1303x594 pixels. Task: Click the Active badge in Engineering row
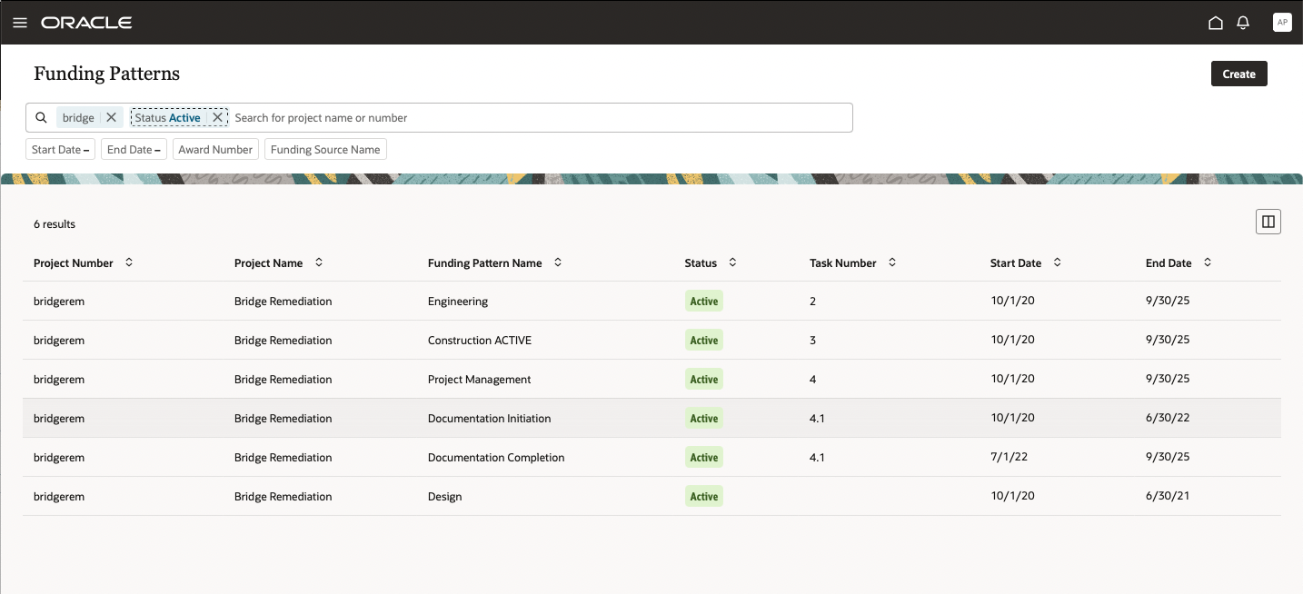pos(703,301)
